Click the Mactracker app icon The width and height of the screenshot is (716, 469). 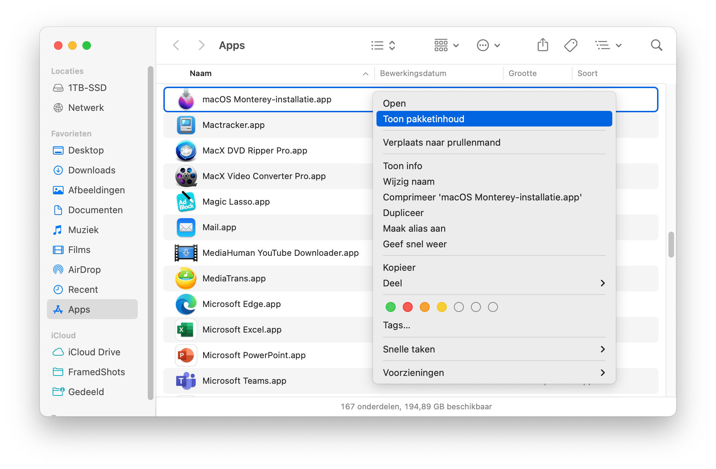pyautogui.click(x=186, y=125)
